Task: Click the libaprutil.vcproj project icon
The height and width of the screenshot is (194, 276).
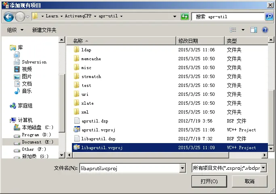Action: pyautogui.click(x=76, y=148)
